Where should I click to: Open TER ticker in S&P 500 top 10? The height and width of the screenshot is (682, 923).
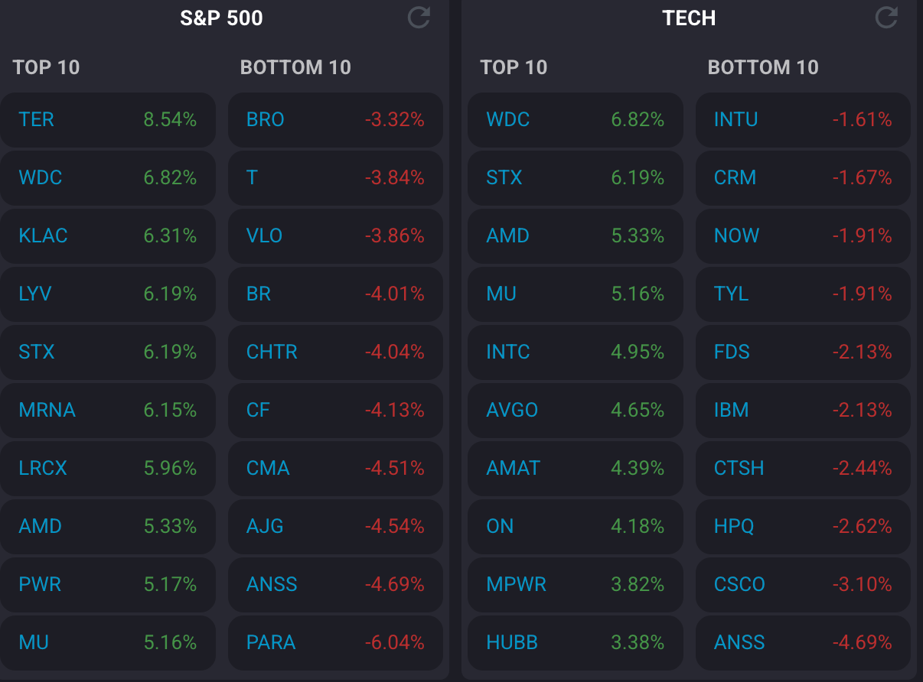point(37,120)
